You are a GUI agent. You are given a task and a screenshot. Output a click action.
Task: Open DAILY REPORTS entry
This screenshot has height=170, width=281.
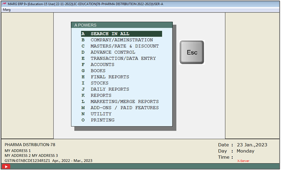click(105, 89)
